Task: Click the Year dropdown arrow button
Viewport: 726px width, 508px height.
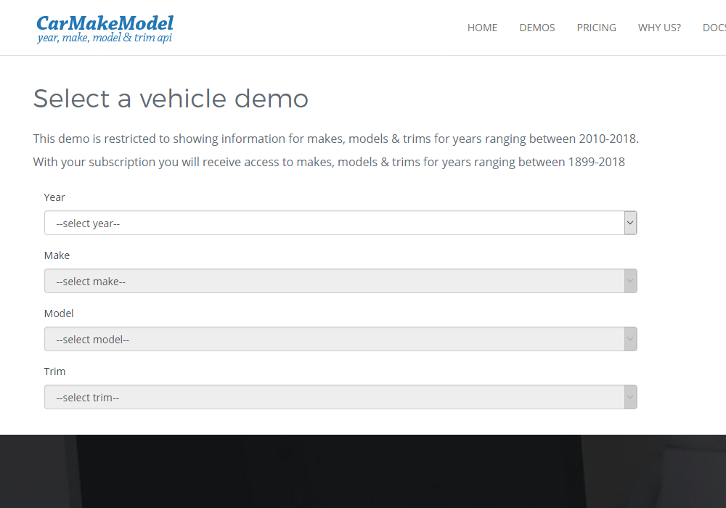Action: click(630, 223)
